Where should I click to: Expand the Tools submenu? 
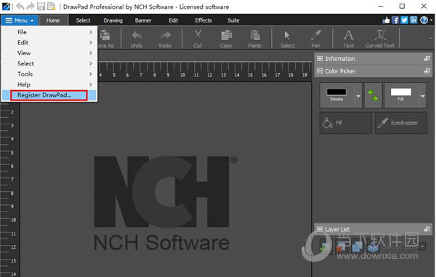49,74
